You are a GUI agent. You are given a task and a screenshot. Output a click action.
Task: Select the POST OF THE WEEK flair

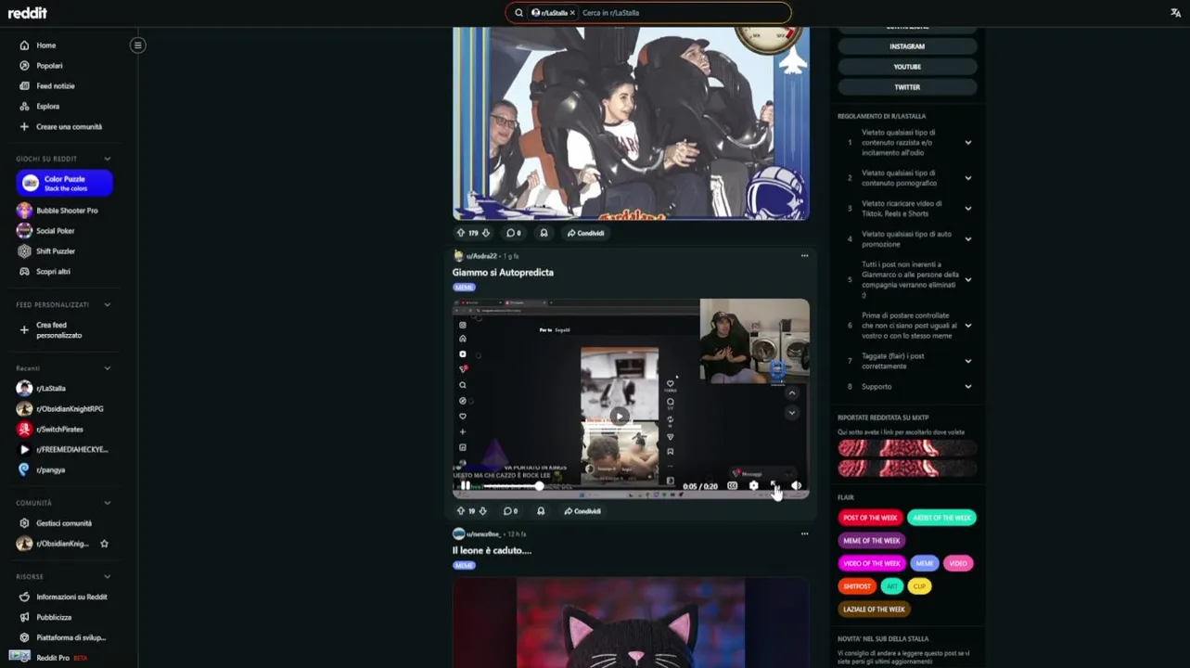[x=870, y=518]
